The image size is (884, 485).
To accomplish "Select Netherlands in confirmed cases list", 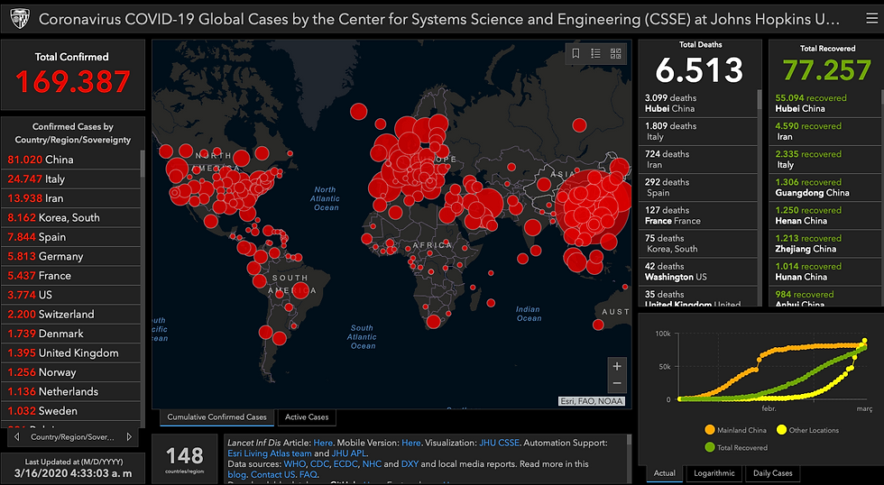I will coord(70,391).
